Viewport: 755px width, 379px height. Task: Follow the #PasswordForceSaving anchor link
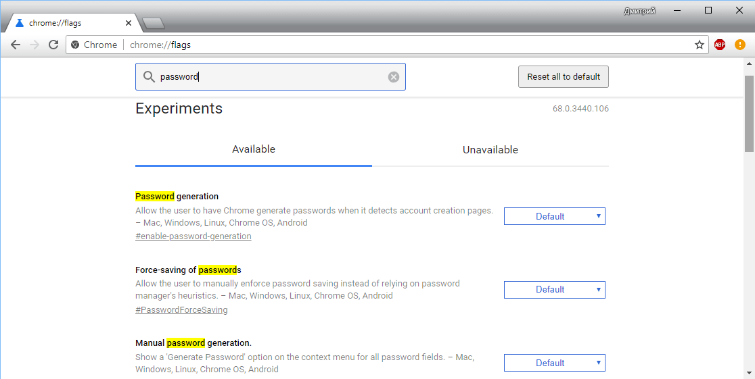[181, 310]
